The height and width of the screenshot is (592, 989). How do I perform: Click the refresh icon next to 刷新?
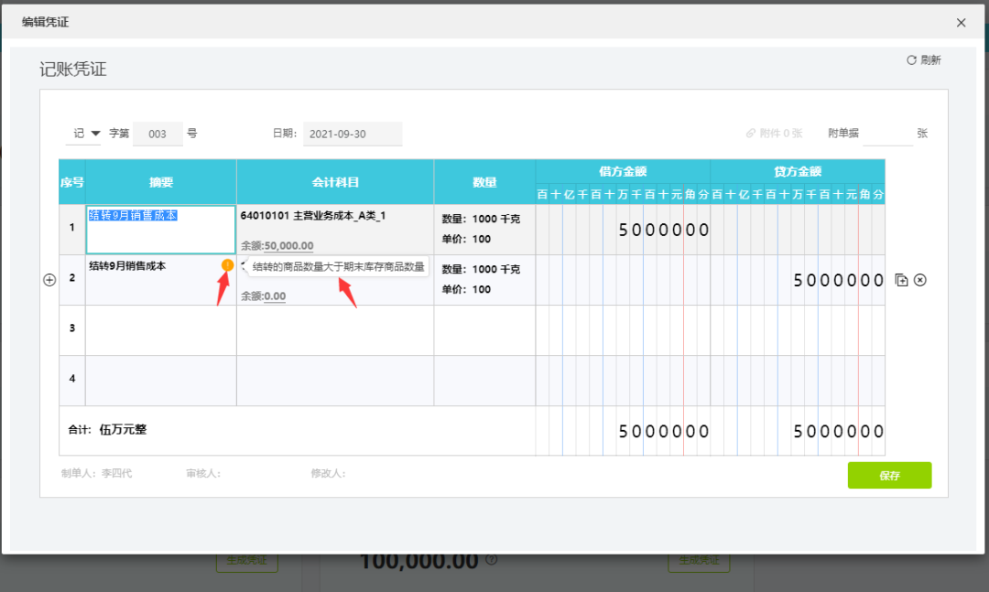pyautogui.click(x=911, y=59)
